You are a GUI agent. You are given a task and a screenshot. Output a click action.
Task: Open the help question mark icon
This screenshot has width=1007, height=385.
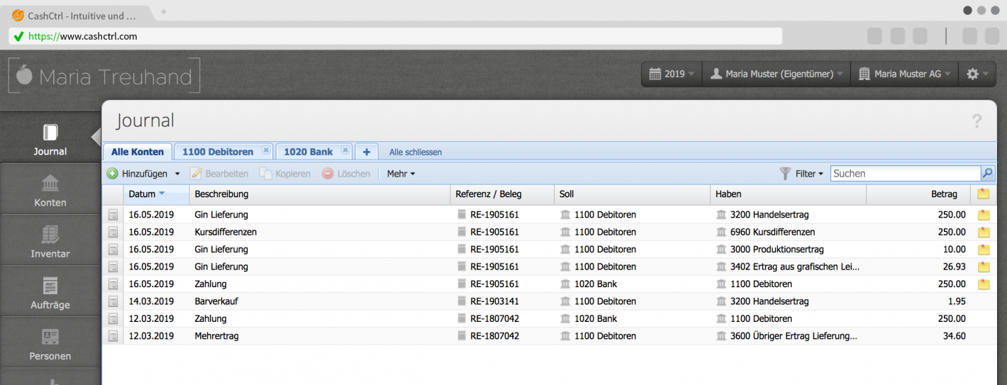point(977,122)
